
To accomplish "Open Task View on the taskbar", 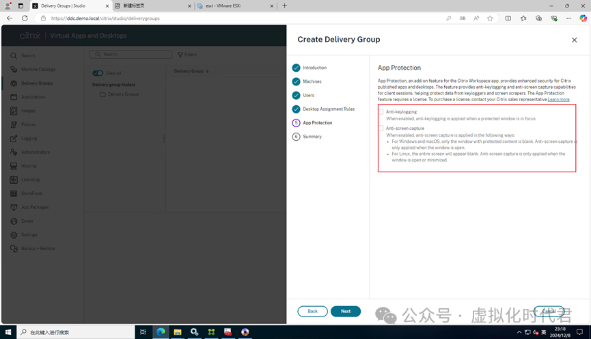I will coord(143,332).
